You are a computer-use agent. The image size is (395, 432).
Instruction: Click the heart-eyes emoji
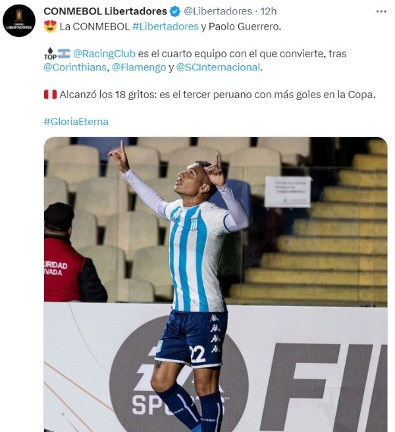point(50,26)
